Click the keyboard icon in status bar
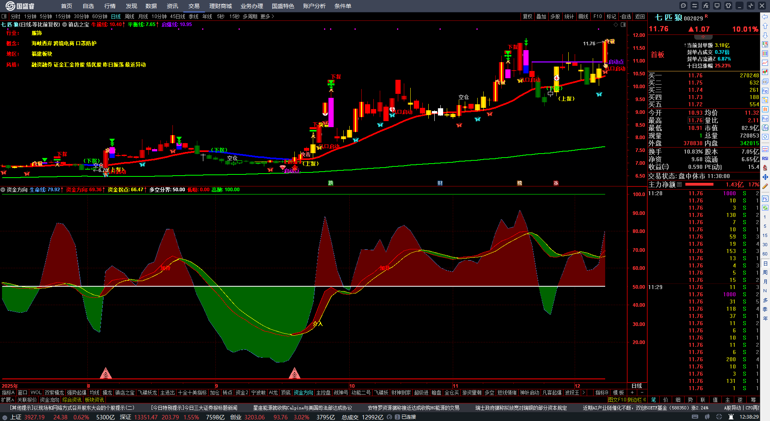Screen dimensions: 770x421 [695, 417]
